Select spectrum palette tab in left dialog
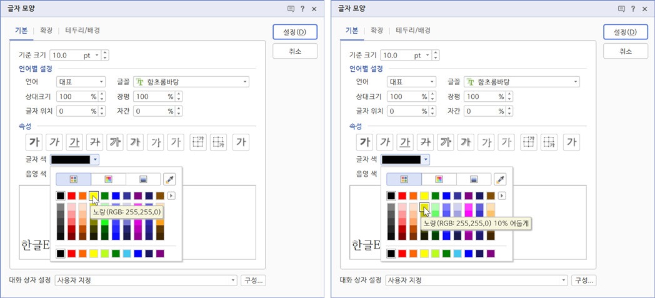Image resolution: width=655 pixels, height=298 pixels. (x=108, y=179)
